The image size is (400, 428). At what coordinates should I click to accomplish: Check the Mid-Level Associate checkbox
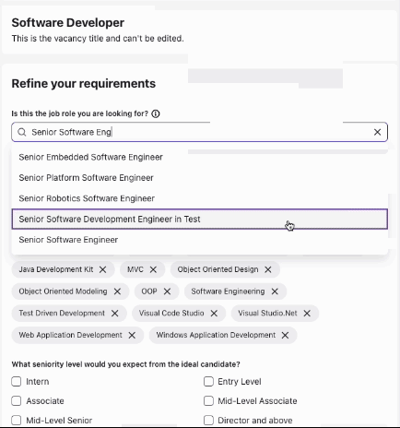(x=208, y=401)
